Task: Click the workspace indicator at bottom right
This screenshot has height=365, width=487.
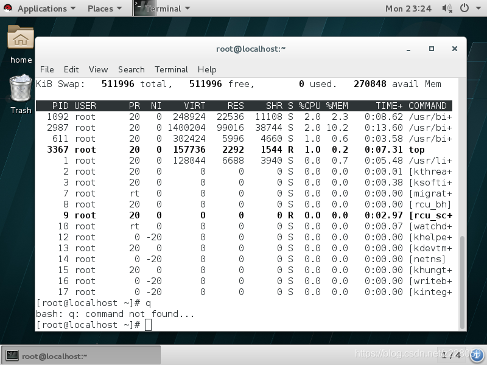Action: tap(451, 355)
